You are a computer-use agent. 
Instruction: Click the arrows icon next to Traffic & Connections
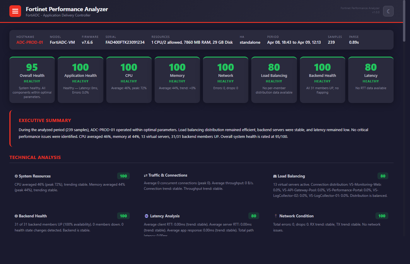[145, 175]
